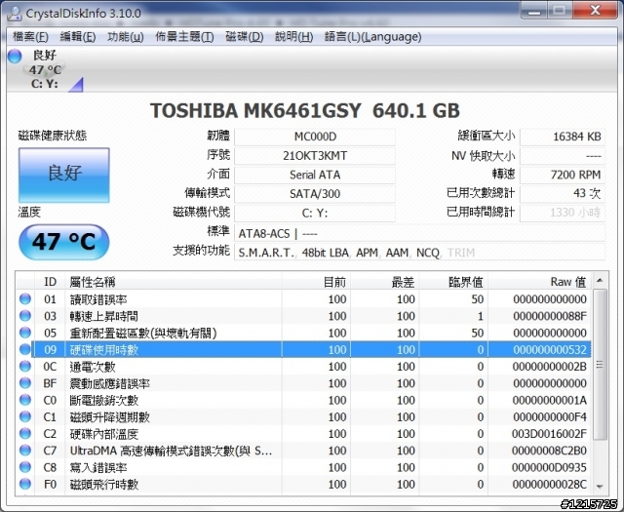The height and width of the screenshot is (512, 624).
Task: Click raw value 0000008C2B0
Action: coord(549,451)
